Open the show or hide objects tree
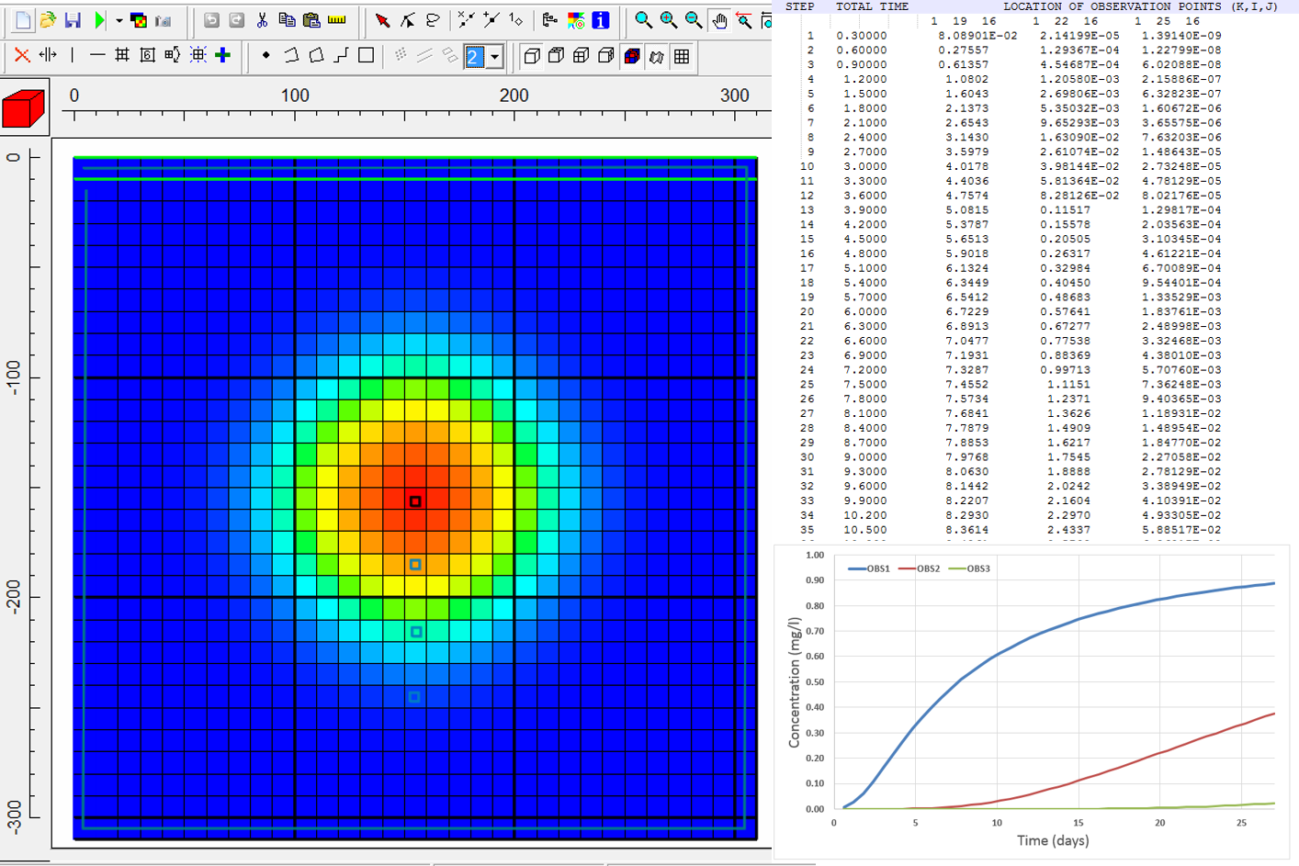This screenshot has height=866, width=1299. pyautogui.click(x=550, y=20)
